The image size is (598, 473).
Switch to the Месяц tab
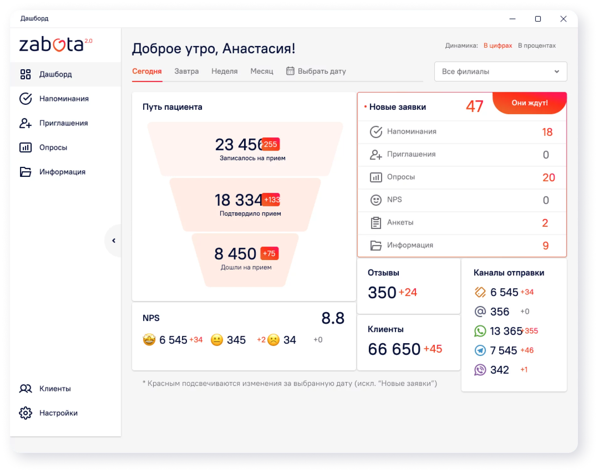[262, 71]
